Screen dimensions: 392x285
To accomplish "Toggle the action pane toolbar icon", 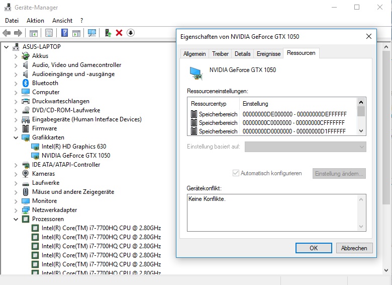I will (76, 33).
